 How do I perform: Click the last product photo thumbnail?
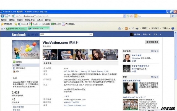111,55
